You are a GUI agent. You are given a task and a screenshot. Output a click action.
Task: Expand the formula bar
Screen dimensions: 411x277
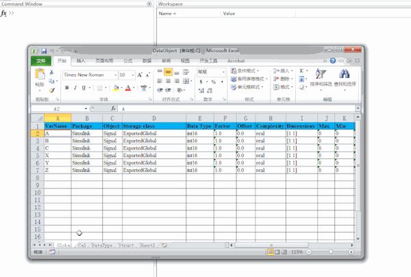[x=358, y=108]
